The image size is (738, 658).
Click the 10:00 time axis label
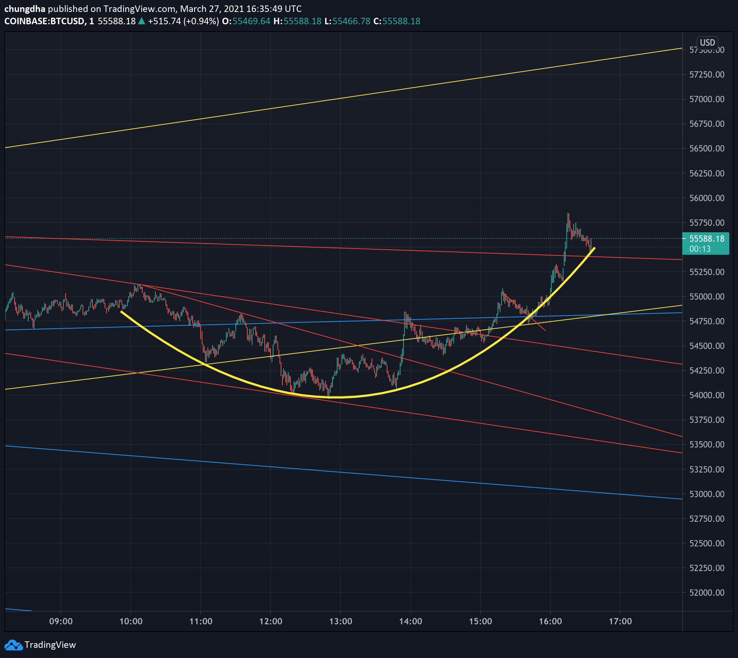[131, 621]
